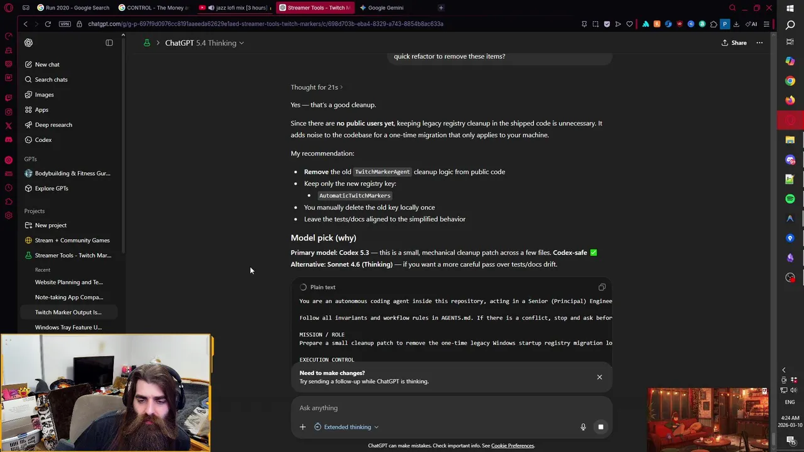Show hidden system tray icons
Viewport: 804px width, 452px height.
pos(784,370)
